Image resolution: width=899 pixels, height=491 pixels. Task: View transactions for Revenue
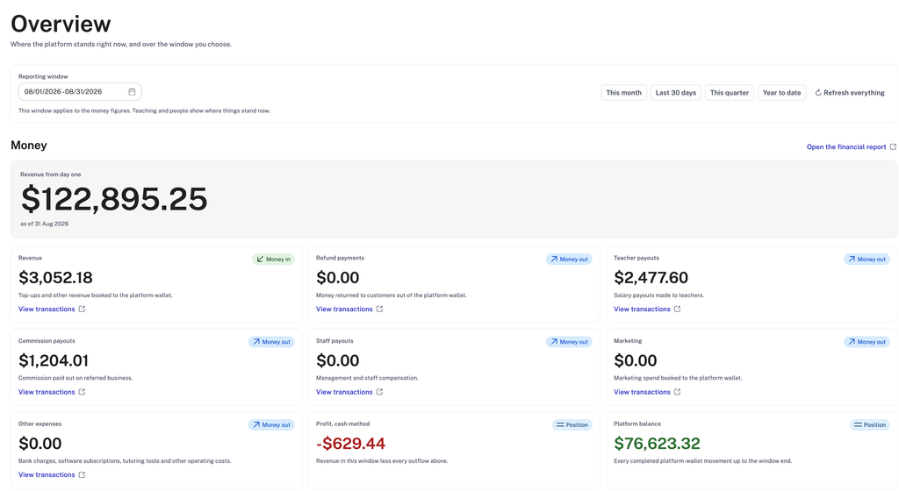(47, 309)
